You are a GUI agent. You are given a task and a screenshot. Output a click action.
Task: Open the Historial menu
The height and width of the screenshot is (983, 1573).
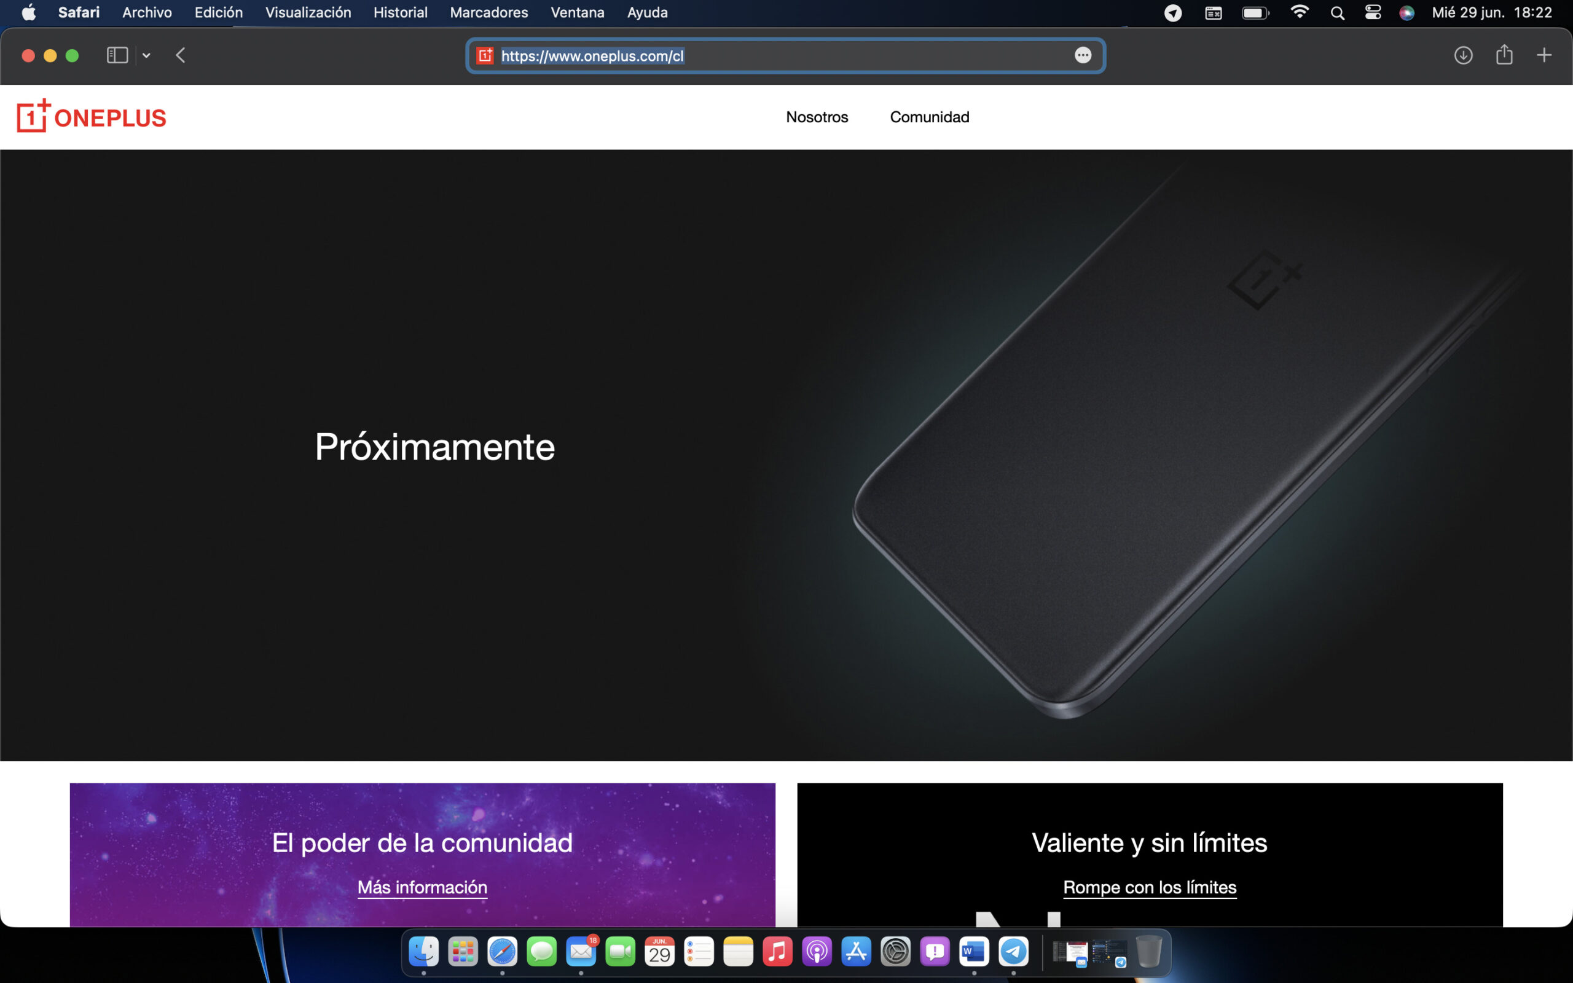click(400, 12)
